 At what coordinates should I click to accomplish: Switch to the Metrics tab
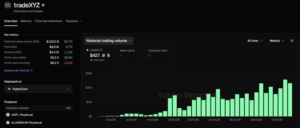[26, 21]
